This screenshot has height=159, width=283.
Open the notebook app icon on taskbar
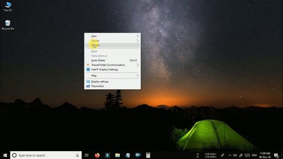[128, 155]
